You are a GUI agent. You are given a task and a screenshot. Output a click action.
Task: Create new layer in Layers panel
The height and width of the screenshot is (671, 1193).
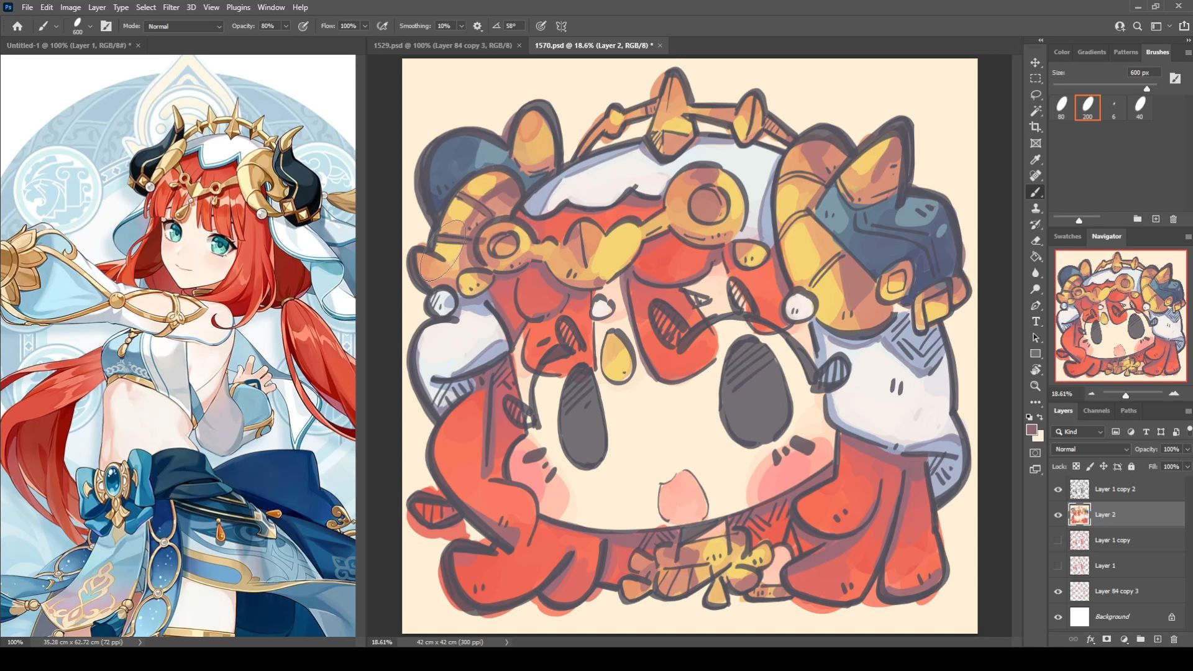[x=1157, y=639]
